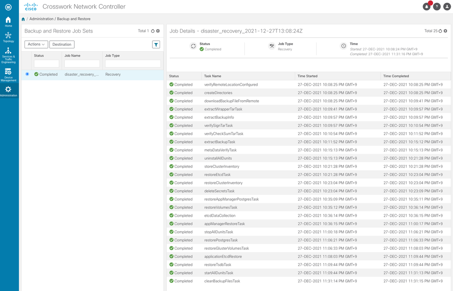Select verifyCheckSumTarTask row
Image resolution: width=453 pixels, height=291 pixels.
click(308, 134)
